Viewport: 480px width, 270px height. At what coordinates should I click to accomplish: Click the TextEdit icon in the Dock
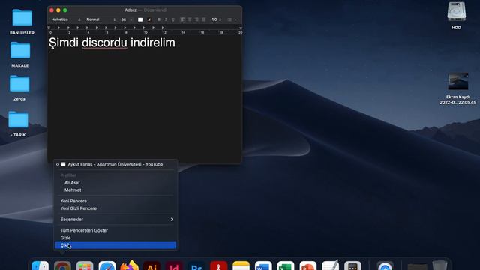coord(331,265)
